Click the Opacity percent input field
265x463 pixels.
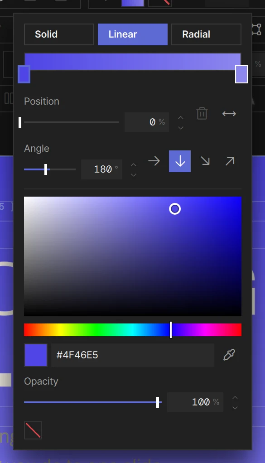[195, 402]
